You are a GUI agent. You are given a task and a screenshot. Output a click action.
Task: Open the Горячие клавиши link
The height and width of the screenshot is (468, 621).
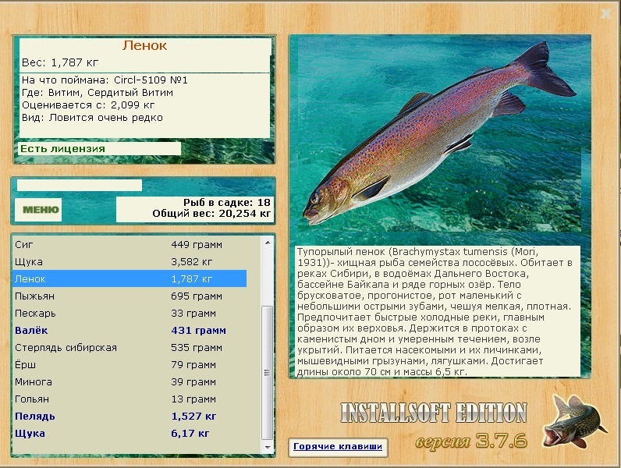(x=338, y=447)
